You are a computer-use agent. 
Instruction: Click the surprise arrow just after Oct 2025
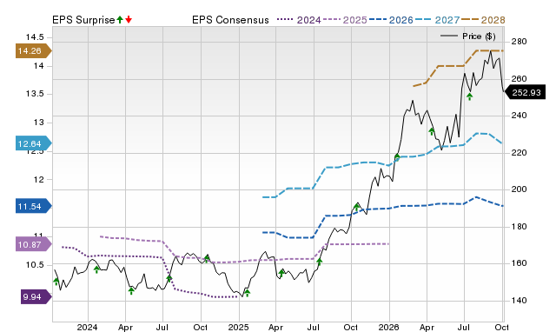[x=357, y=207]
